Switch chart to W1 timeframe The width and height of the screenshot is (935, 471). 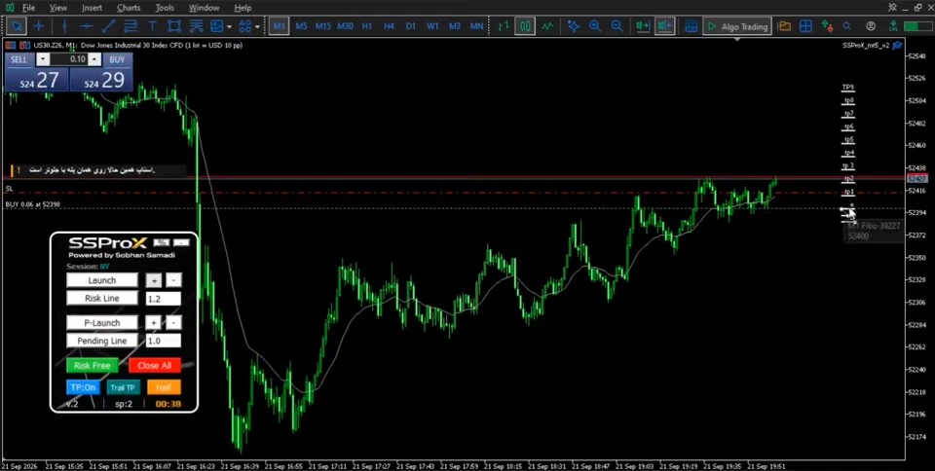point(432,26)
